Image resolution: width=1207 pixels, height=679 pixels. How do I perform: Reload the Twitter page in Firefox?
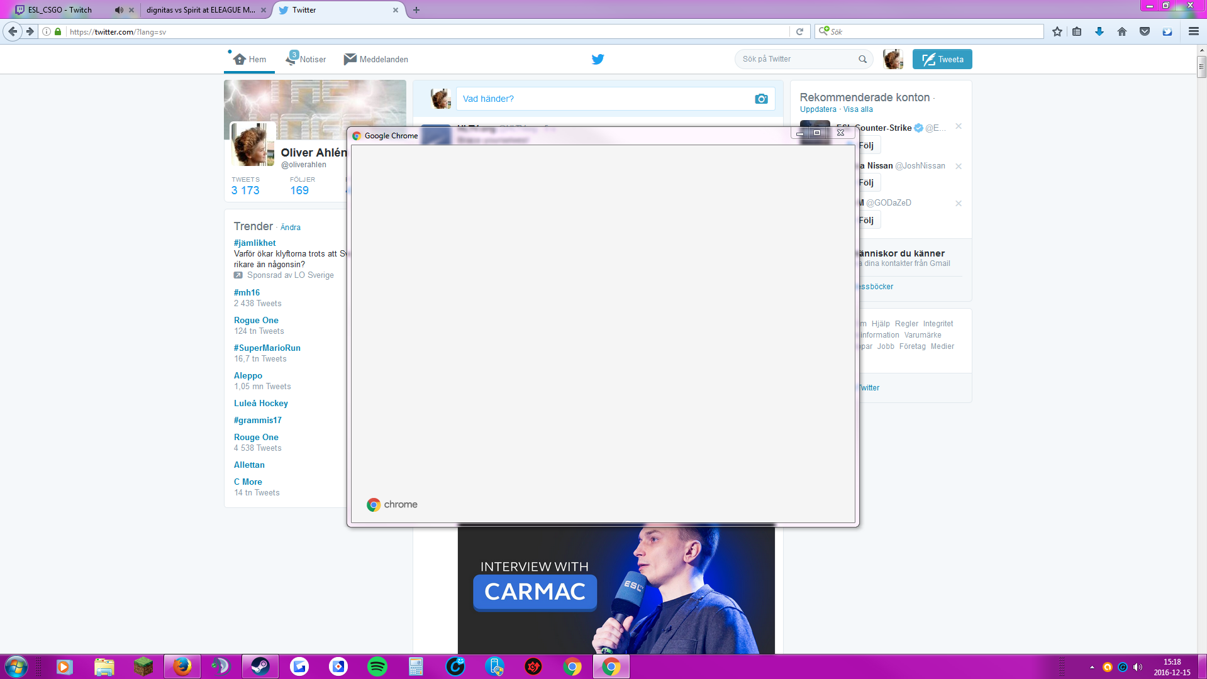pyautogui.click(x=799, y=31)
